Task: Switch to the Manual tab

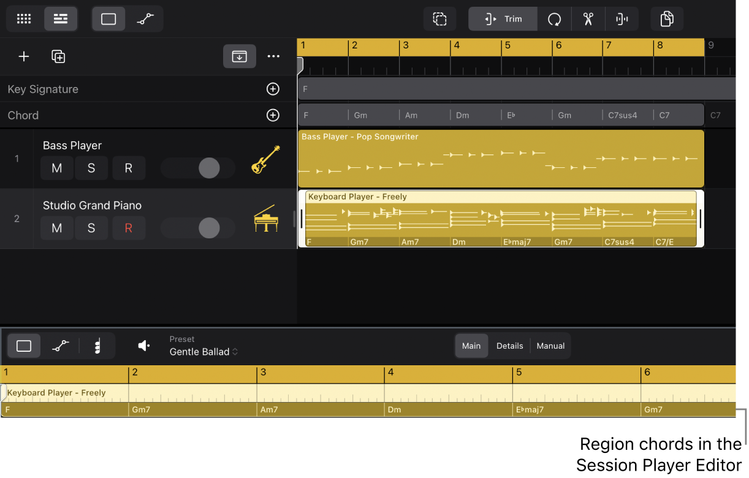Action: 550,346
